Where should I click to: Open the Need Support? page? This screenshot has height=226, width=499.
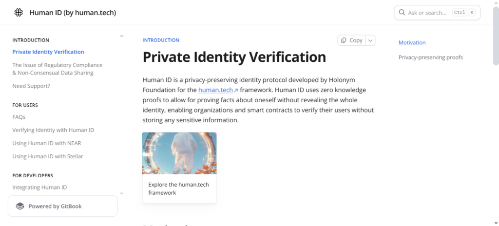tap(31, 86)
